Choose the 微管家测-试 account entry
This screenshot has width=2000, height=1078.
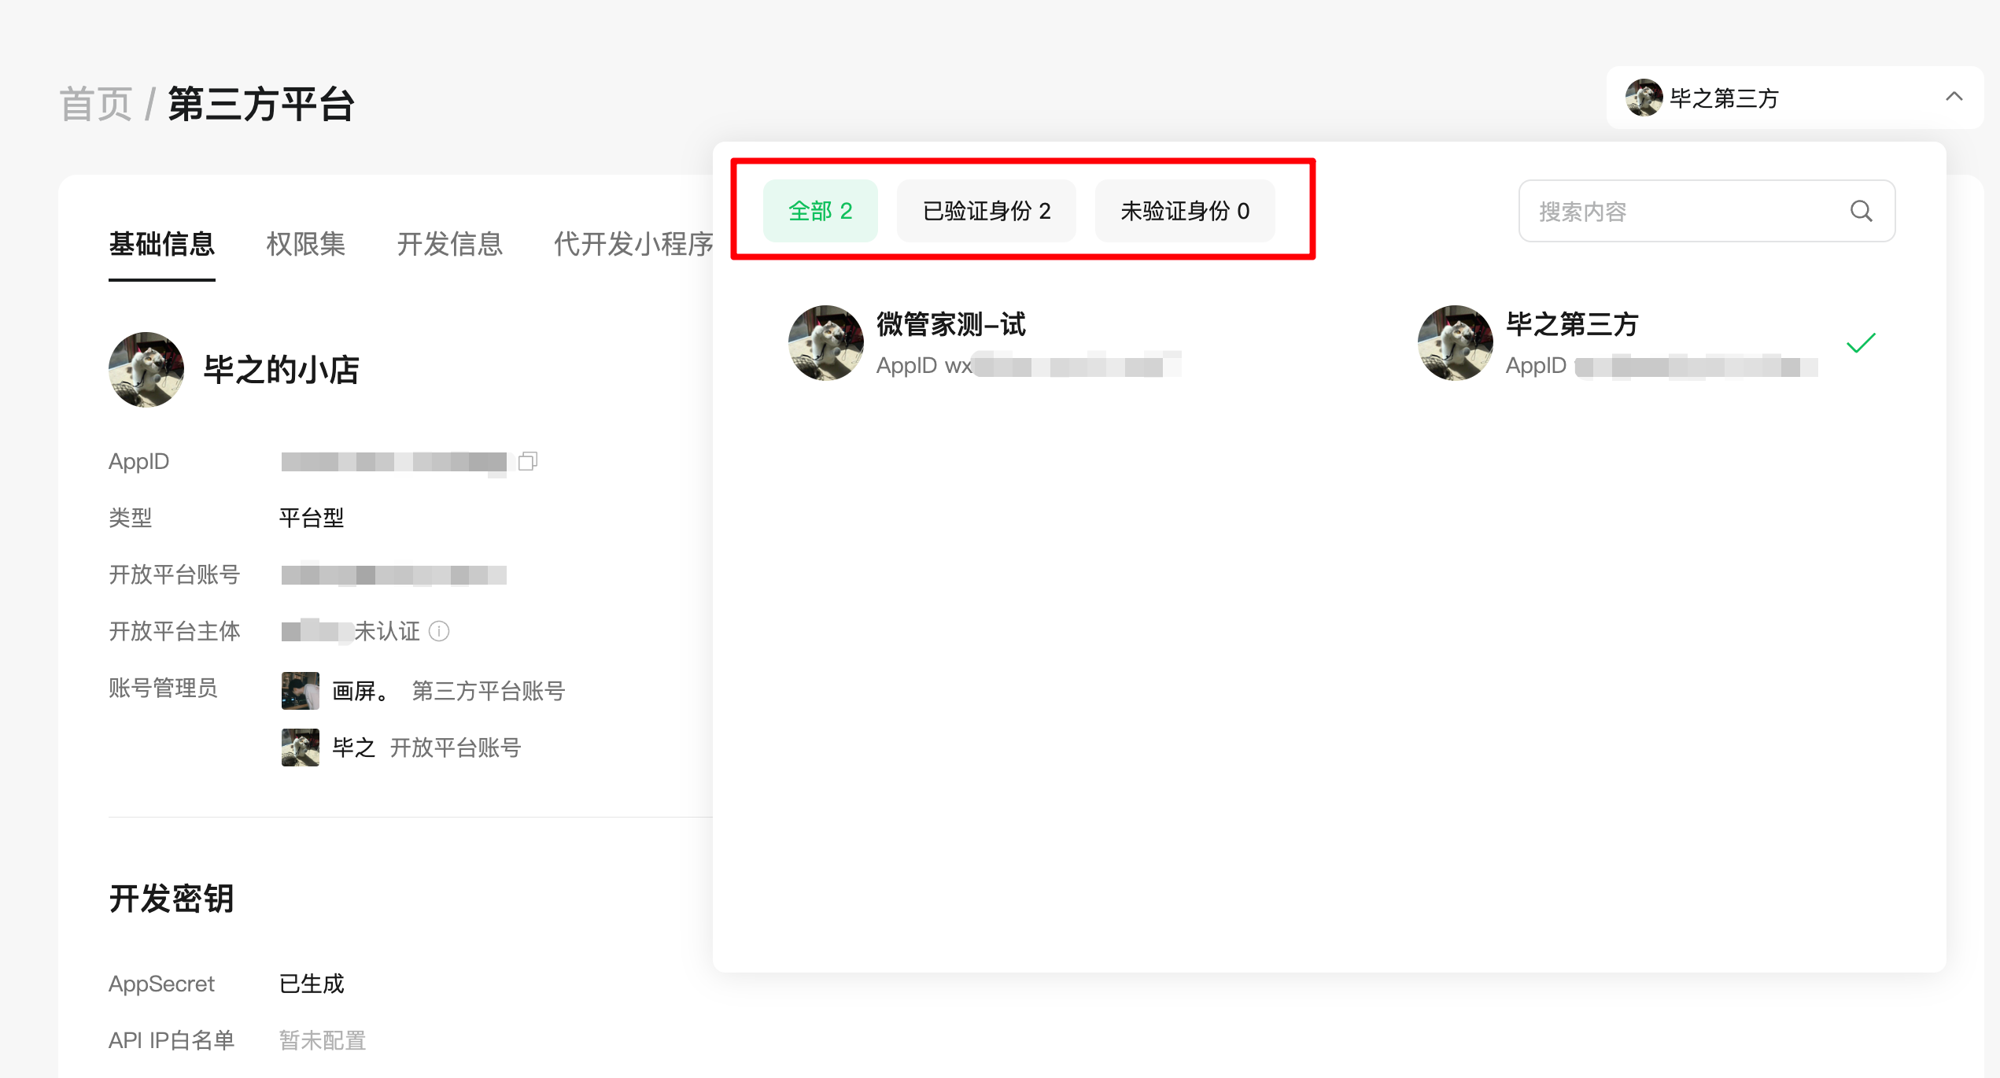click(950, 325)
